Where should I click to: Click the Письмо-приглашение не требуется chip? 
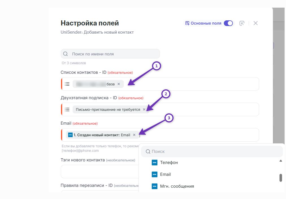(x=111, y=109)
